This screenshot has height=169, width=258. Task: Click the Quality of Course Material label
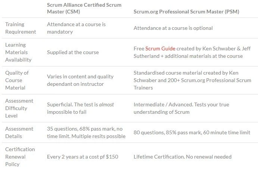point(17,80)
